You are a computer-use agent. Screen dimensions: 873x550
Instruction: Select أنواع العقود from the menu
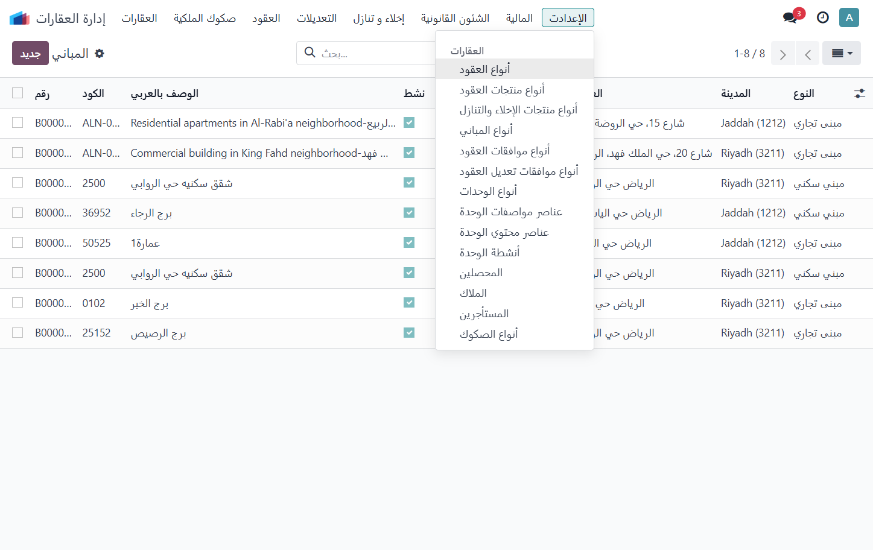point(515,69)
